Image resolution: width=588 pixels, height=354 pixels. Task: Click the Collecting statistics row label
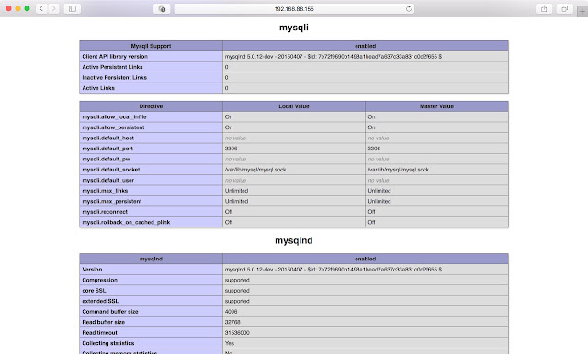point(108,343)
